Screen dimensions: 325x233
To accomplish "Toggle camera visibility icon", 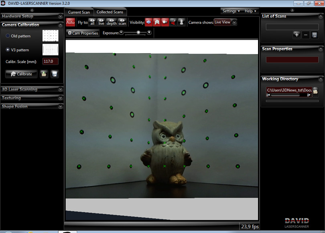I will [165, 22].
